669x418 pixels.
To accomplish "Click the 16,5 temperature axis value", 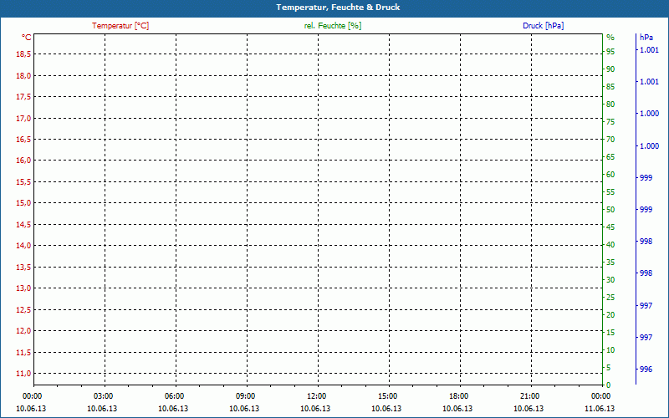I will 23,140.
